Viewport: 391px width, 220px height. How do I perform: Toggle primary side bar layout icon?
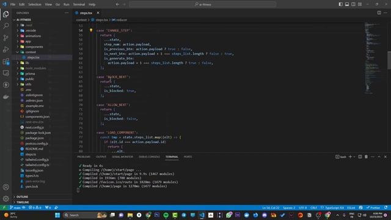pos(341,4)
